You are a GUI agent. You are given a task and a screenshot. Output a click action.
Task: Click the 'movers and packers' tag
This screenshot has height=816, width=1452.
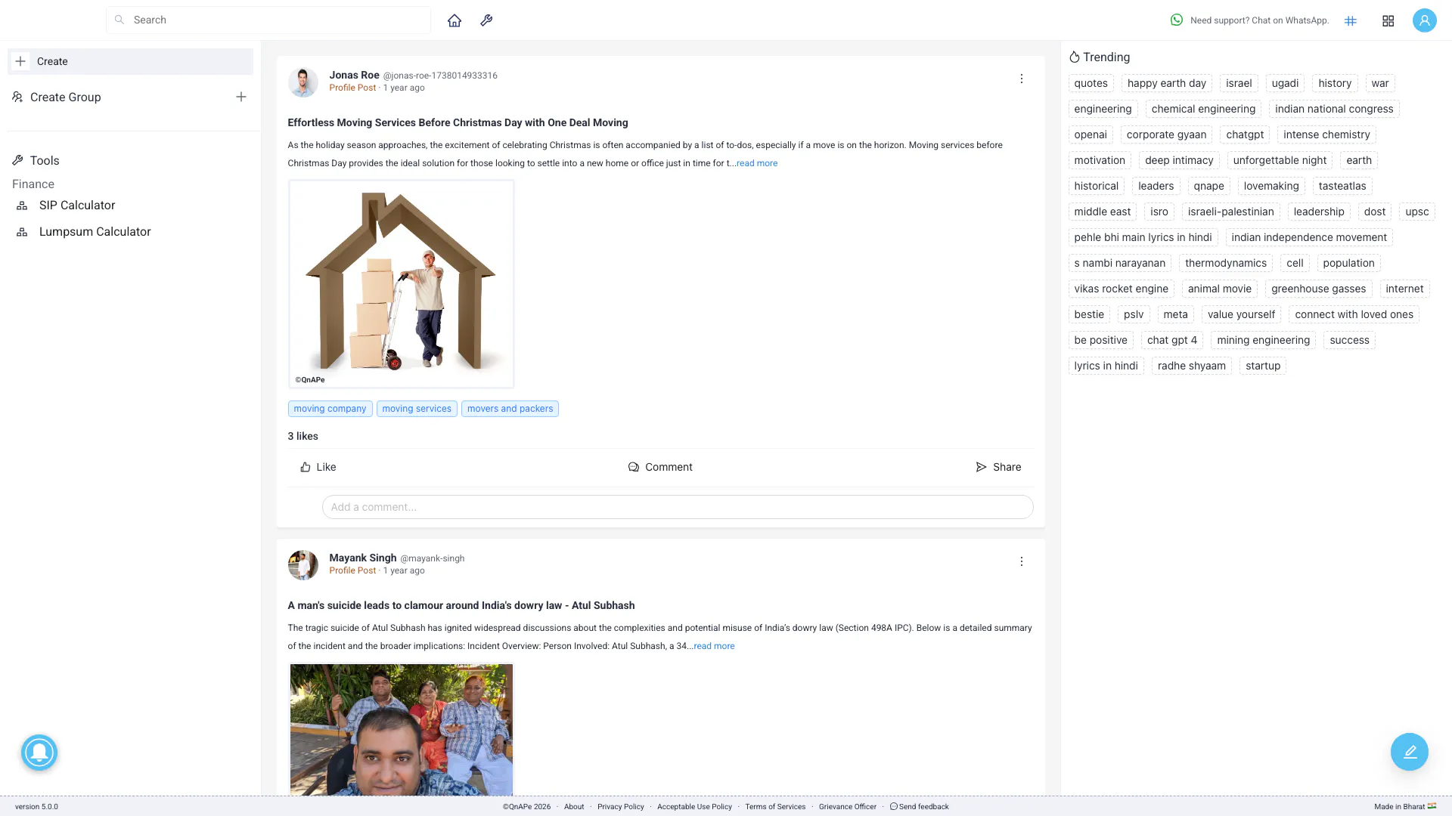[510, 409]
